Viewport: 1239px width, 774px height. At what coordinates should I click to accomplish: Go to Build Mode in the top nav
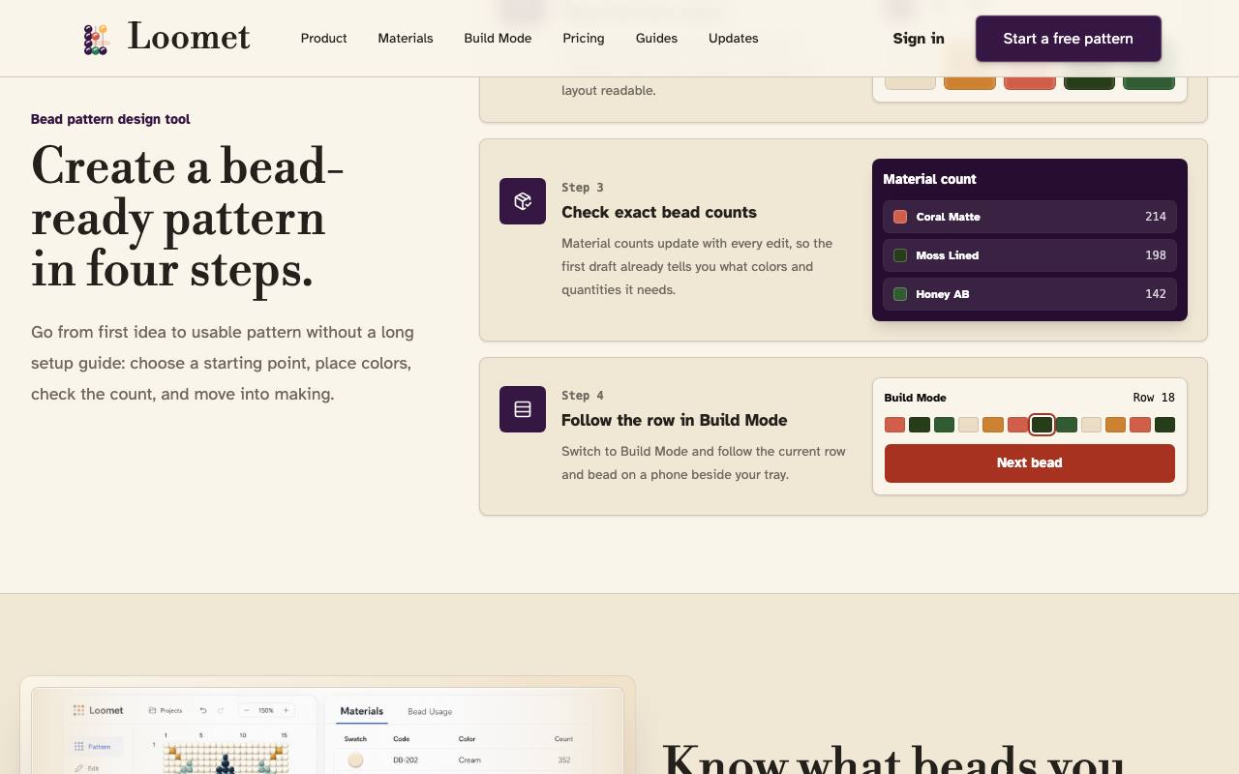pyautogui.click(x=498, y=39)
